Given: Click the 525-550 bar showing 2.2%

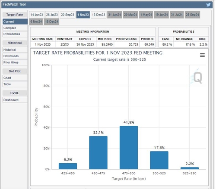Looking at the screenshot, I should [x=190, y=168].
